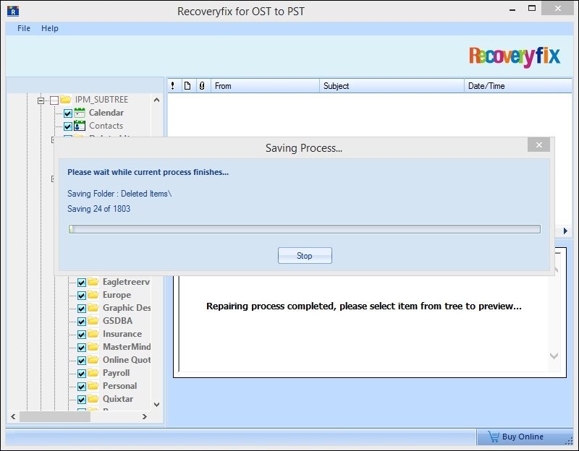Uncheck the Payroll folder checkbox
The height and width of the screenshot is (451, 579).
pyautogui.click(x=82, y=374)
